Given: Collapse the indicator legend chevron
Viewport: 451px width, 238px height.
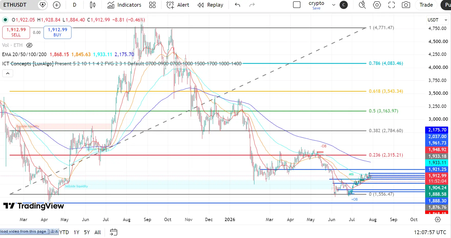Looking at the screenshot, I should (x=8, y=74).
